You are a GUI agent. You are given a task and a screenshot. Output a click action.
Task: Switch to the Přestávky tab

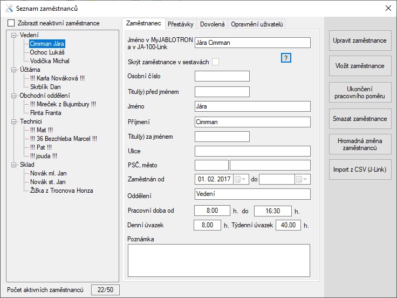click(181, 24)
